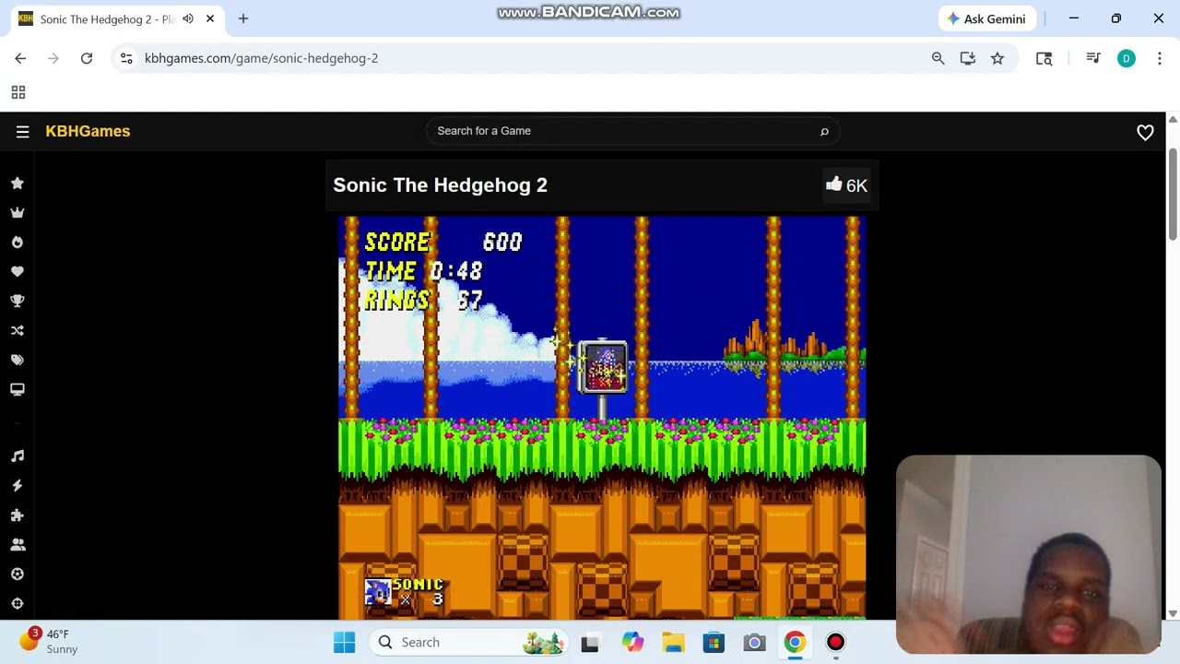
Task: Click the scrollbar down arrow
Action: 1173,613
